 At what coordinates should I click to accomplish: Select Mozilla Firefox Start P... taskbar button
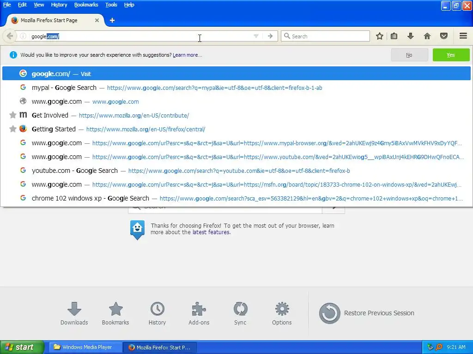(x=160, y=347)
